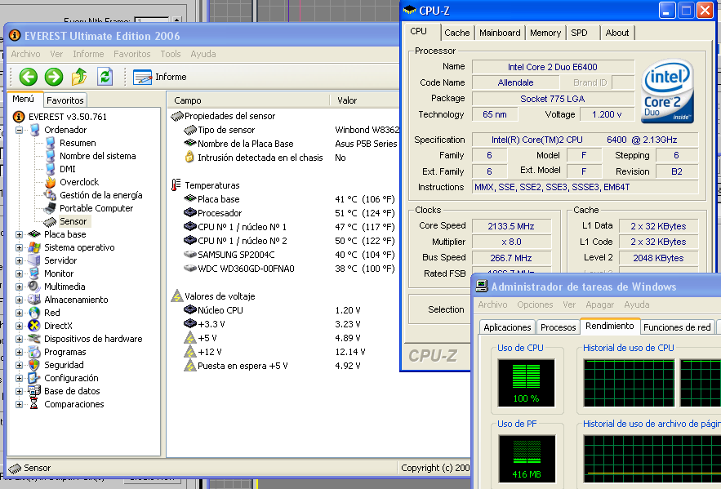Switch to the Memory tab in CPU-Z
Viewport: 721px width, 489px height.
[x=545, y=33]
